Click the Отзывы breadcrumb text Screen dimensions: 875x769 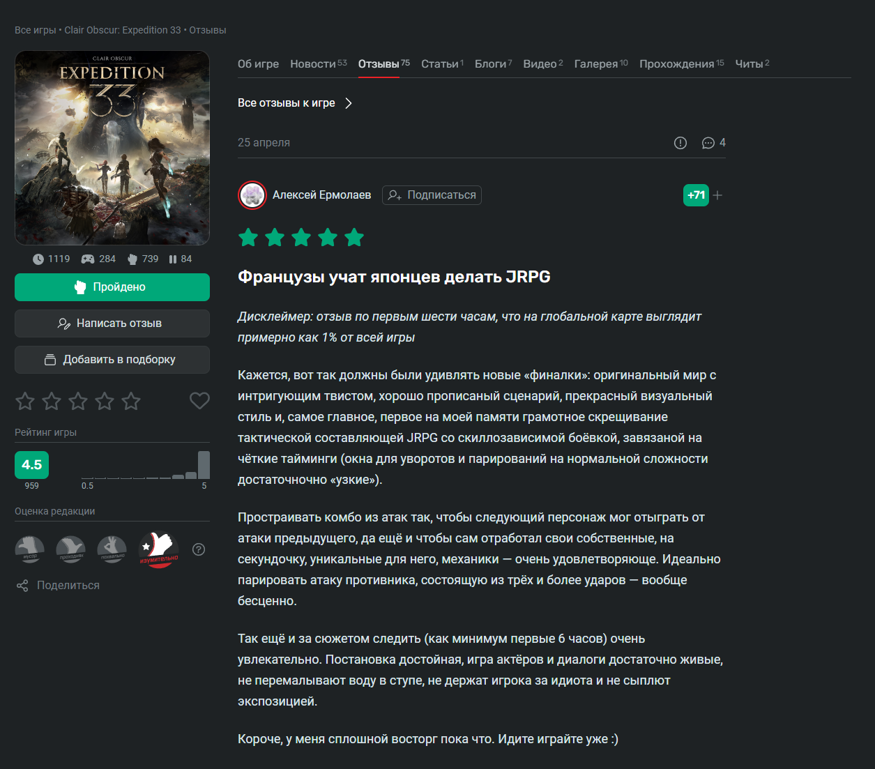pos(208,30)
